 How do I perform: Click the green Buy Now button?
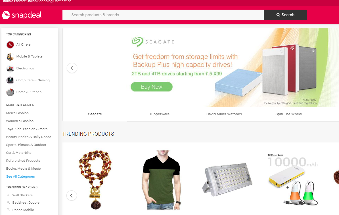pos(152,87)
